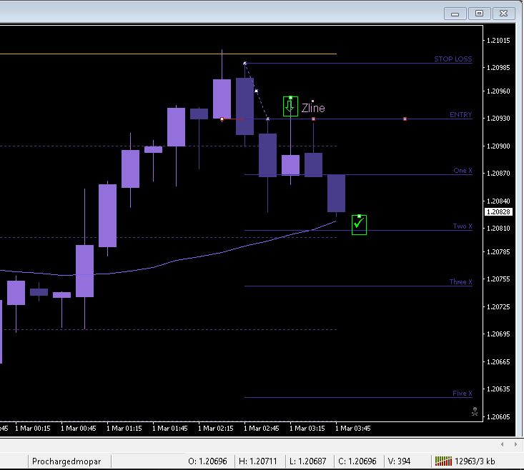Minimize the chart window
This screenshot has height=470, width=524.
(455, 14)
